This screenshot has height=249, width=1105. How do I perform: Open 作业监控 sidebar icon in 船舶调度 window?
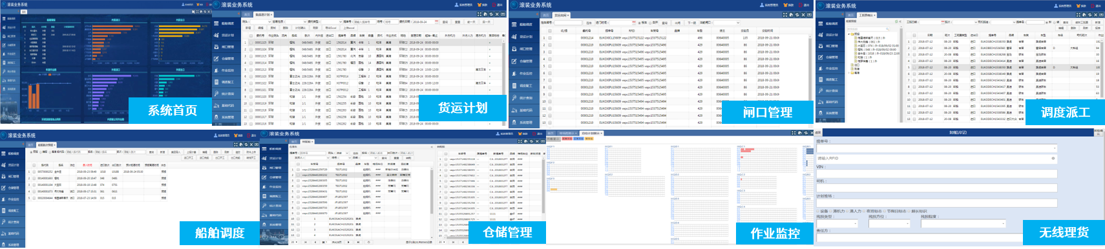point(4,199)
